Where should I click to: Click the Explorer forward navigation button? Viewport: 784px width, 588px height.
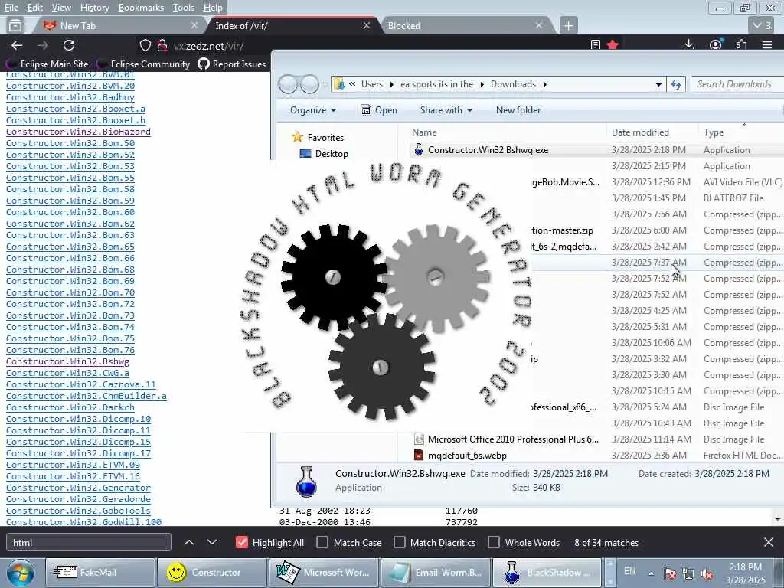click(x=309, y=84)
